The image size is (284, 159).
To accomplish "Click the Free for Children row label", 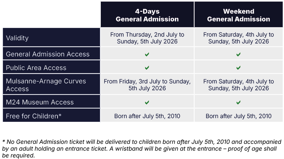I will [34, 116].
